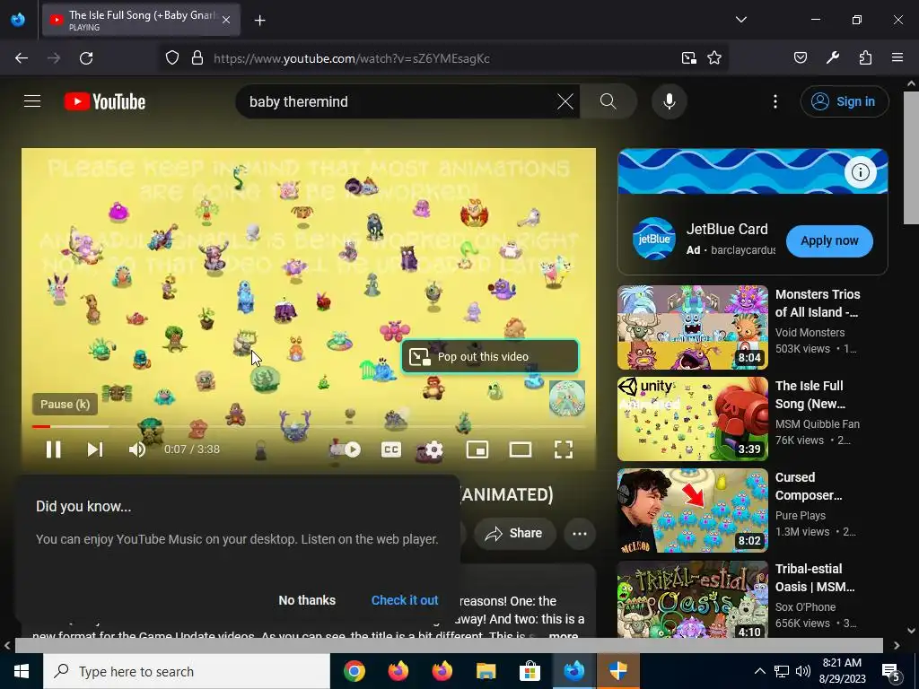Show hidden system tray icons

coord(759,671)
